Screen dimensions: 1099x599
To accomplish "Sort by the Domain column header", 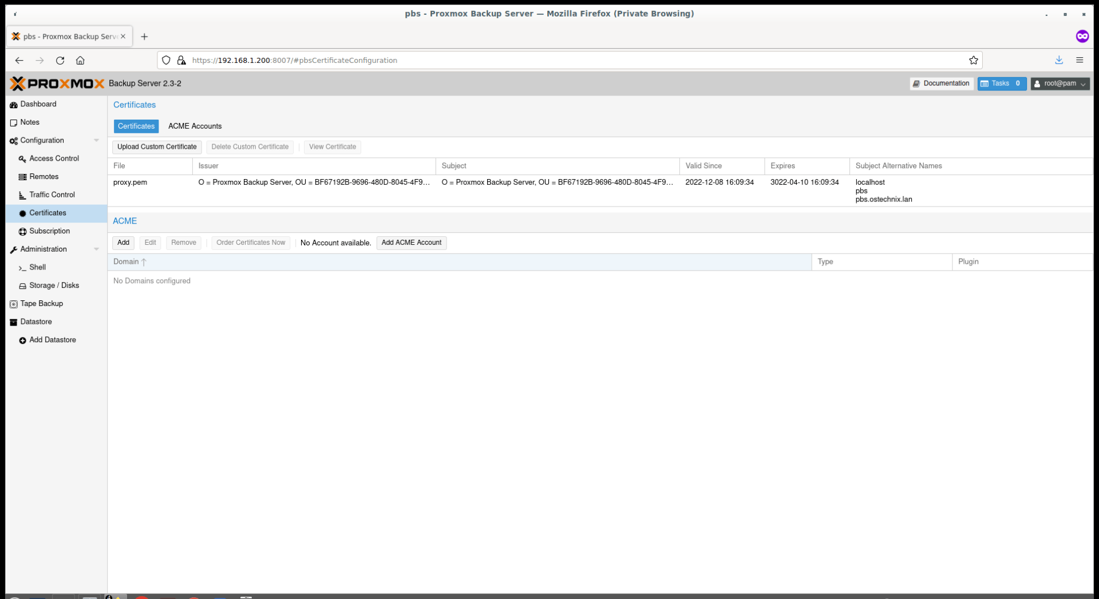I will [x=126, y=262].
